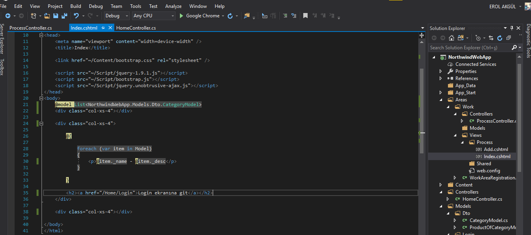The image size is (531, 235).
Task: Open Add.cshtml in Solution Explorer
Action: [x=495, y=149]
